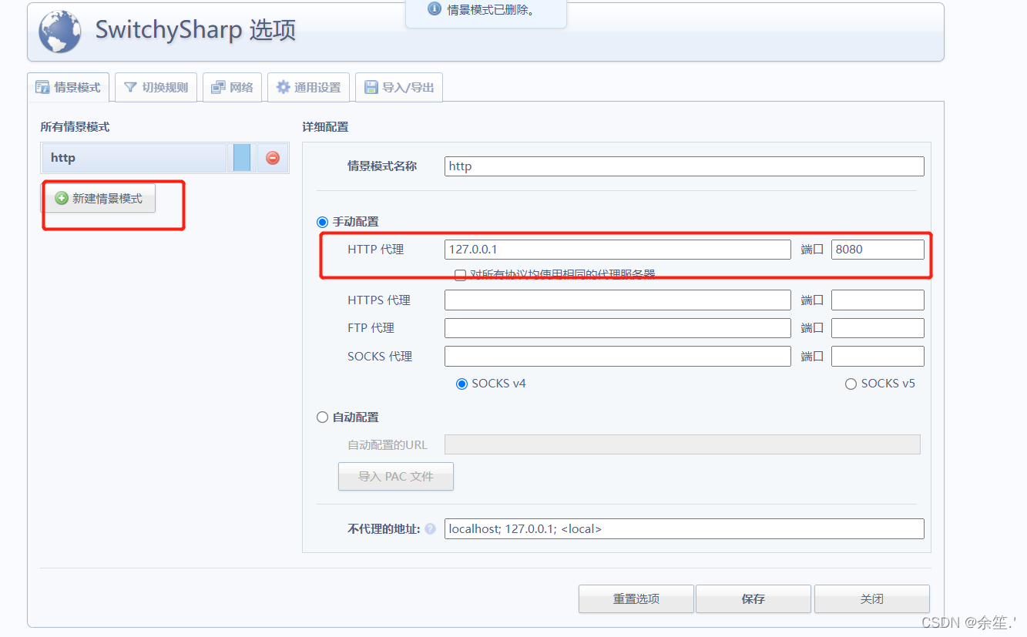Select the http profile in the list
The height and width of the screenshot is (637, 1027).
point(134,158)
